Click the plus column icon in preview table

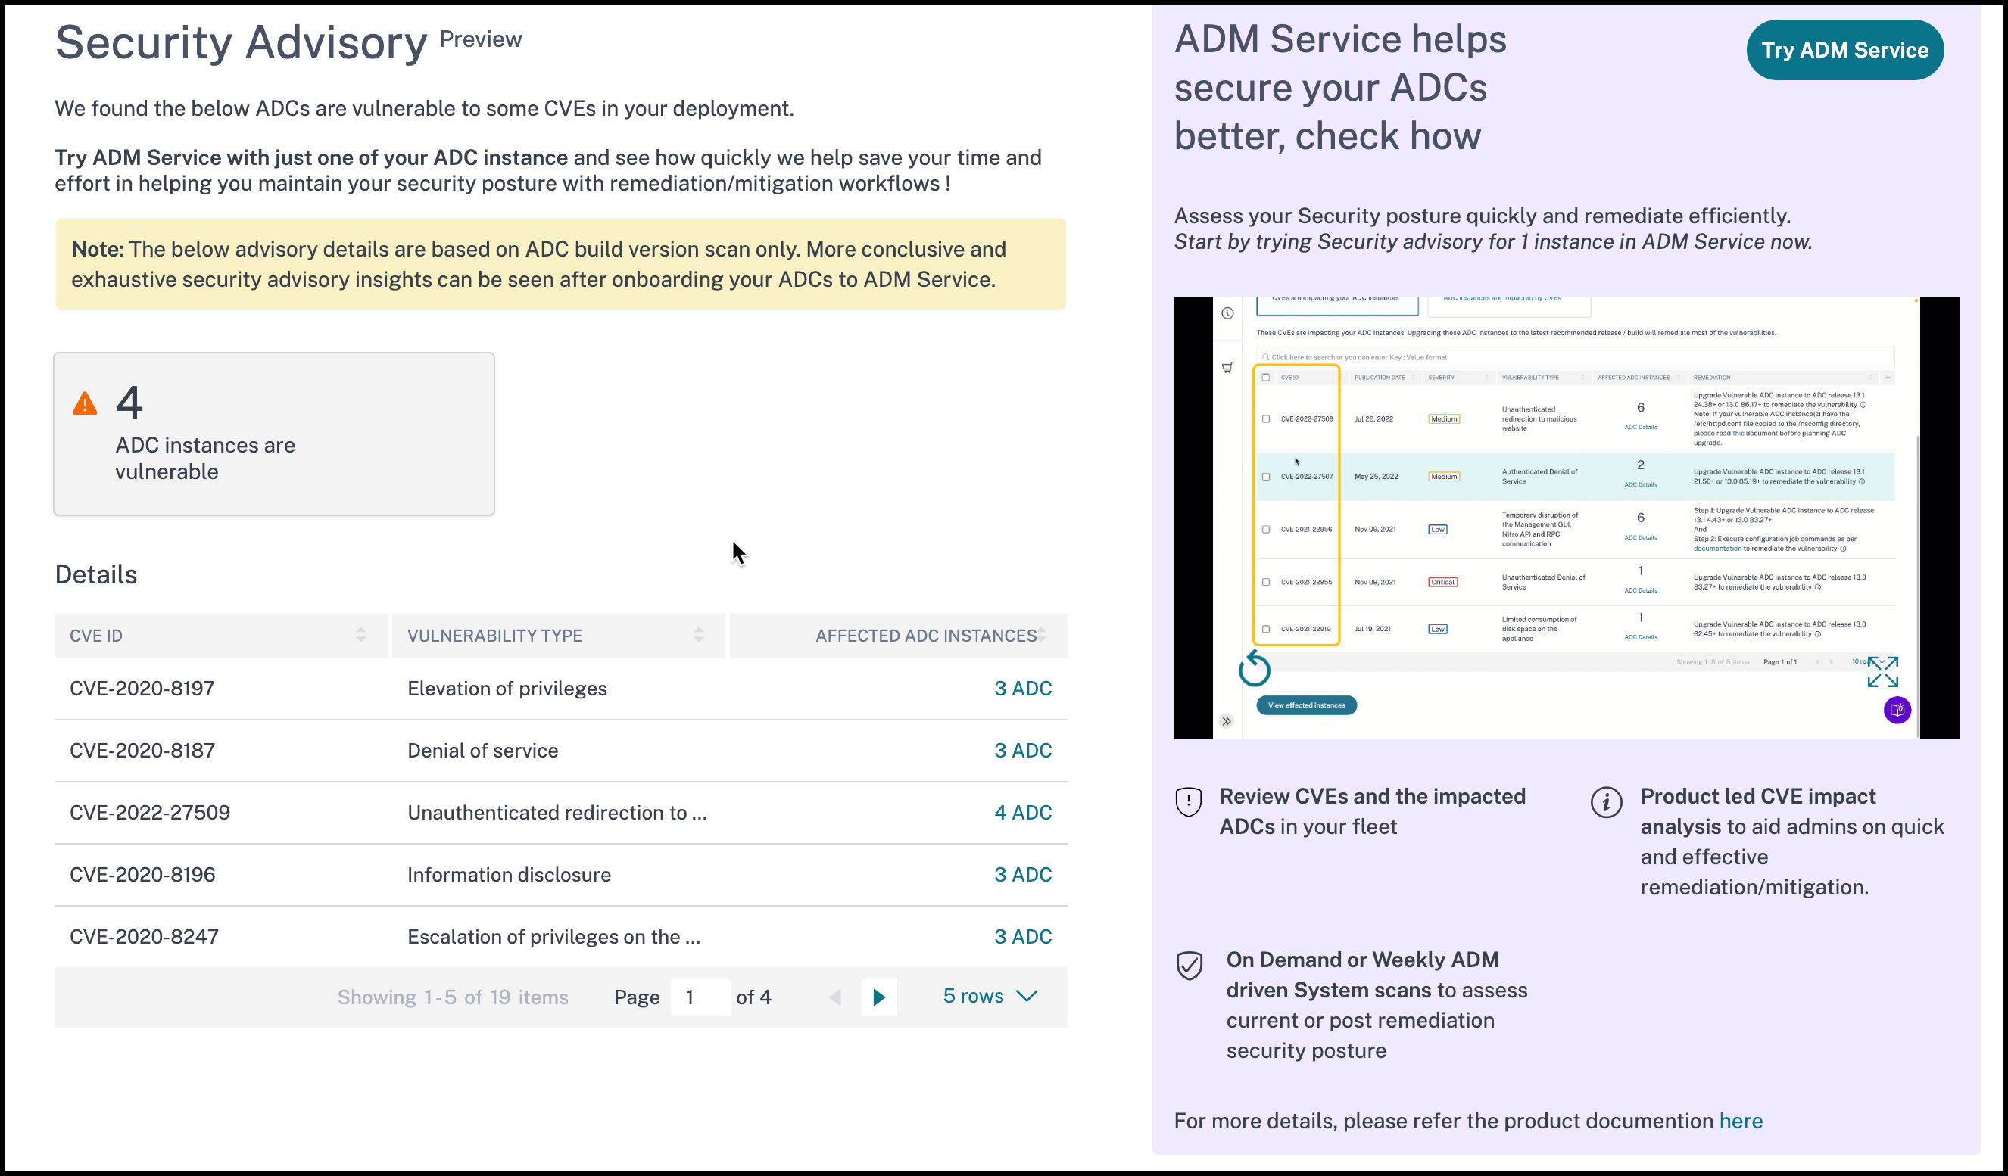coord(1887,378)
